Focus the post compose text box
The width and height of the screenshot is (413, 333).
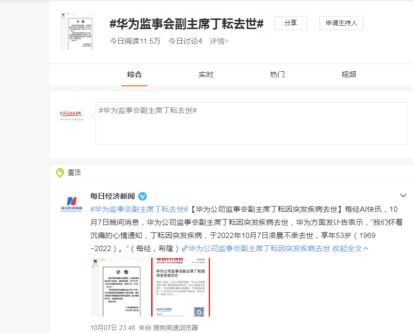tap(251, 124)
